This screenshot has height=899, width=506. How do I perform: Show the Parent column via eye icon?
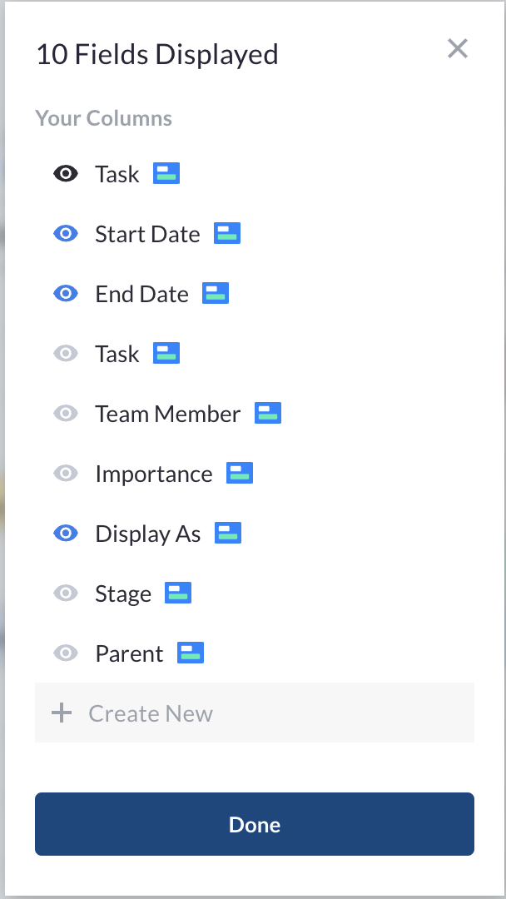click(x=66, y=653)
